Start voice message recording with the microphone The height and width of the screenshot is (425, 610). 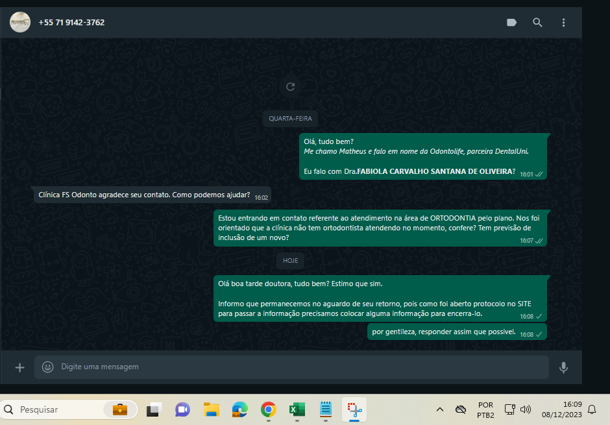point(563,367)
